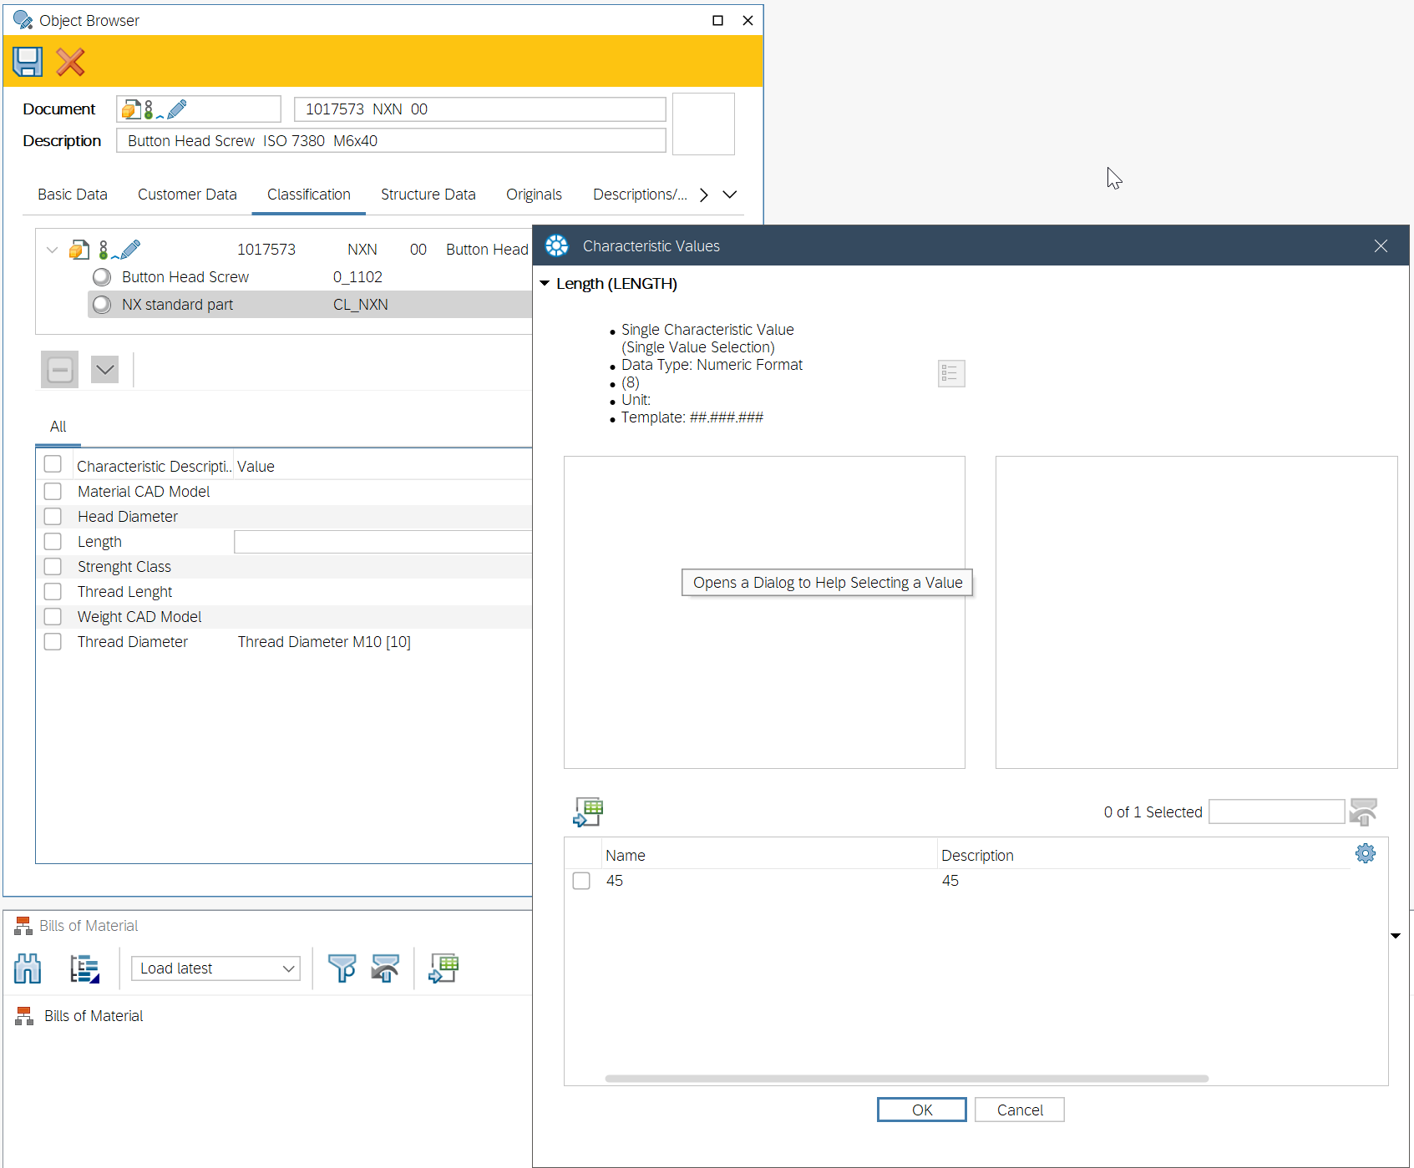Switch to the Structure Data tab
The image size is (1414, 1168).
(x=428, y=194)
